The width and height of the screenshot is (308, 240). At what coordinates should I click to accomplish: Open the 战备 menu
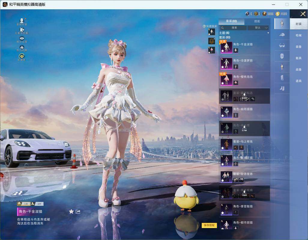(299, 70)
